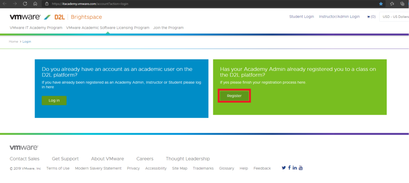Click the Home breadcrumb link
409x183 pixels.
point(14,41)
